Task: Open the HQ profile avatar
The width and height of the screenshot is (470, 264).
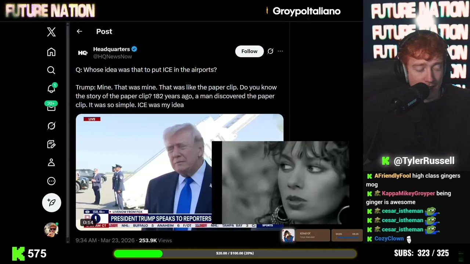Action: [83, 53]
